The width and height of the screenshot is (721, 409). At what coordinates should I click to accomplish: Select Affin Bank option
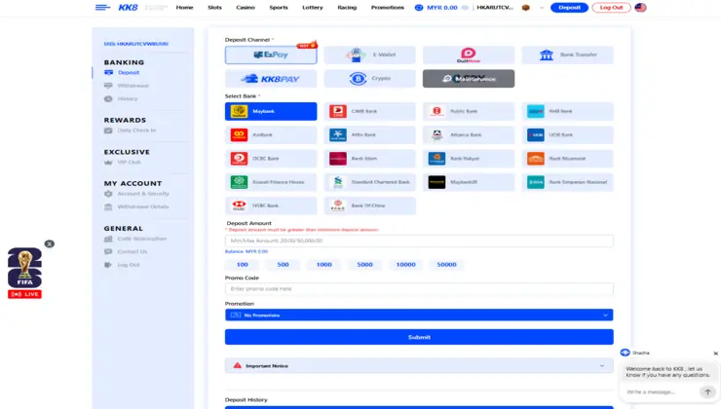tap(369, 134)
